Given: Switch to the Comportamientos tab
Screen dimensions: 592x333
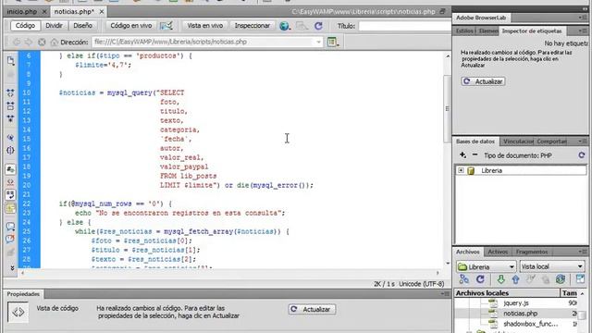Looking at the screenshot, I should [x=551, y=142].
